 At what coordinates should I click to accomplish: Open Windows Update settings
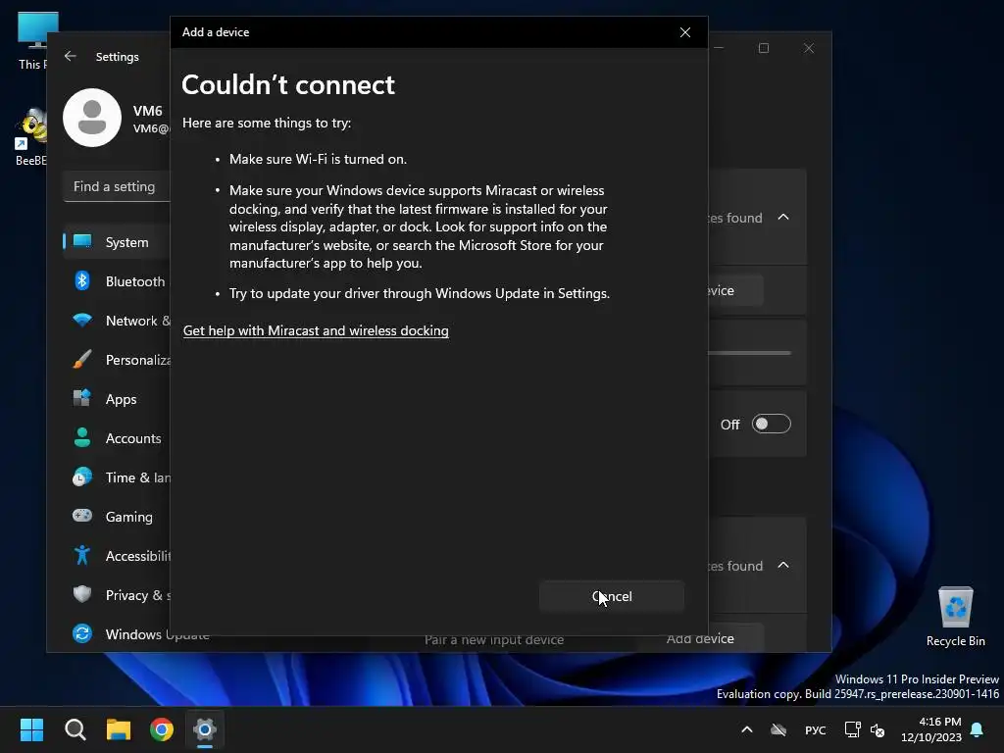(118, 634)
